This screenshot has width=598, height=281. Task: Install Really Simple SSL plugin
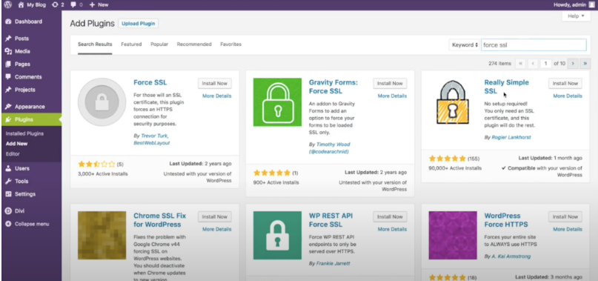point(565,83)
